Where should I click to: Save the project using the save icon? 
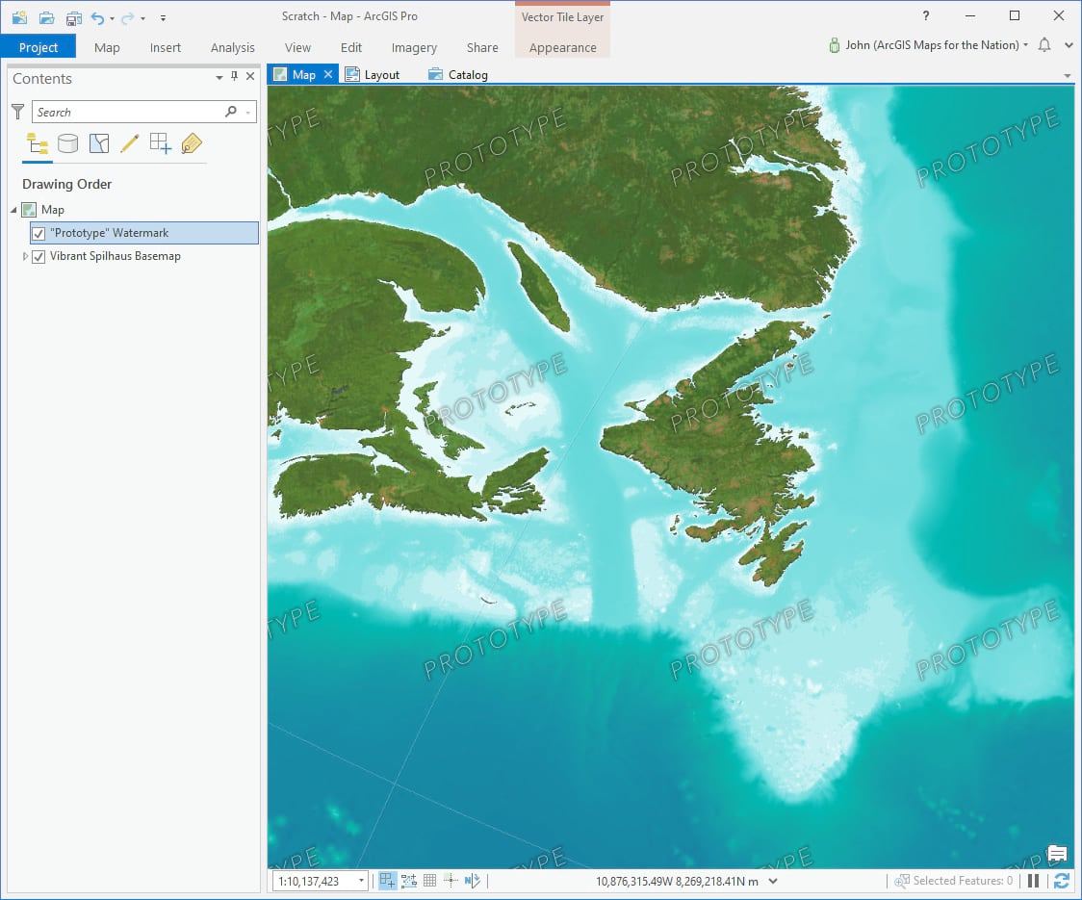pos(73,18)
